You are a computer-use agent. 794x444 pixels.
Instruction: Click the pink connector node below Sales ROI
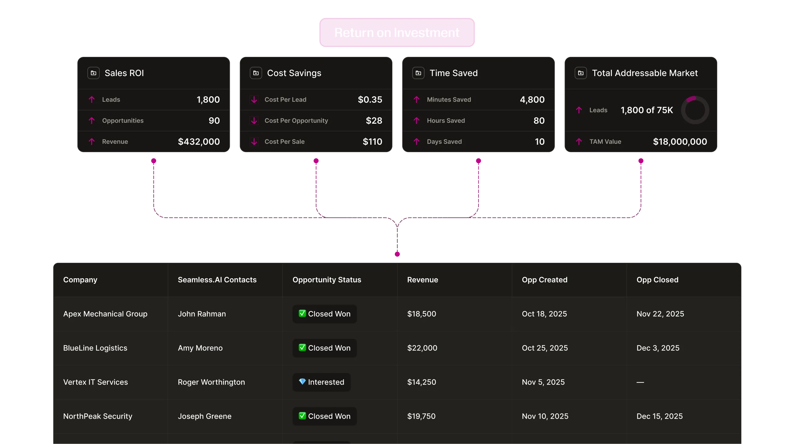tap(154, 160)
